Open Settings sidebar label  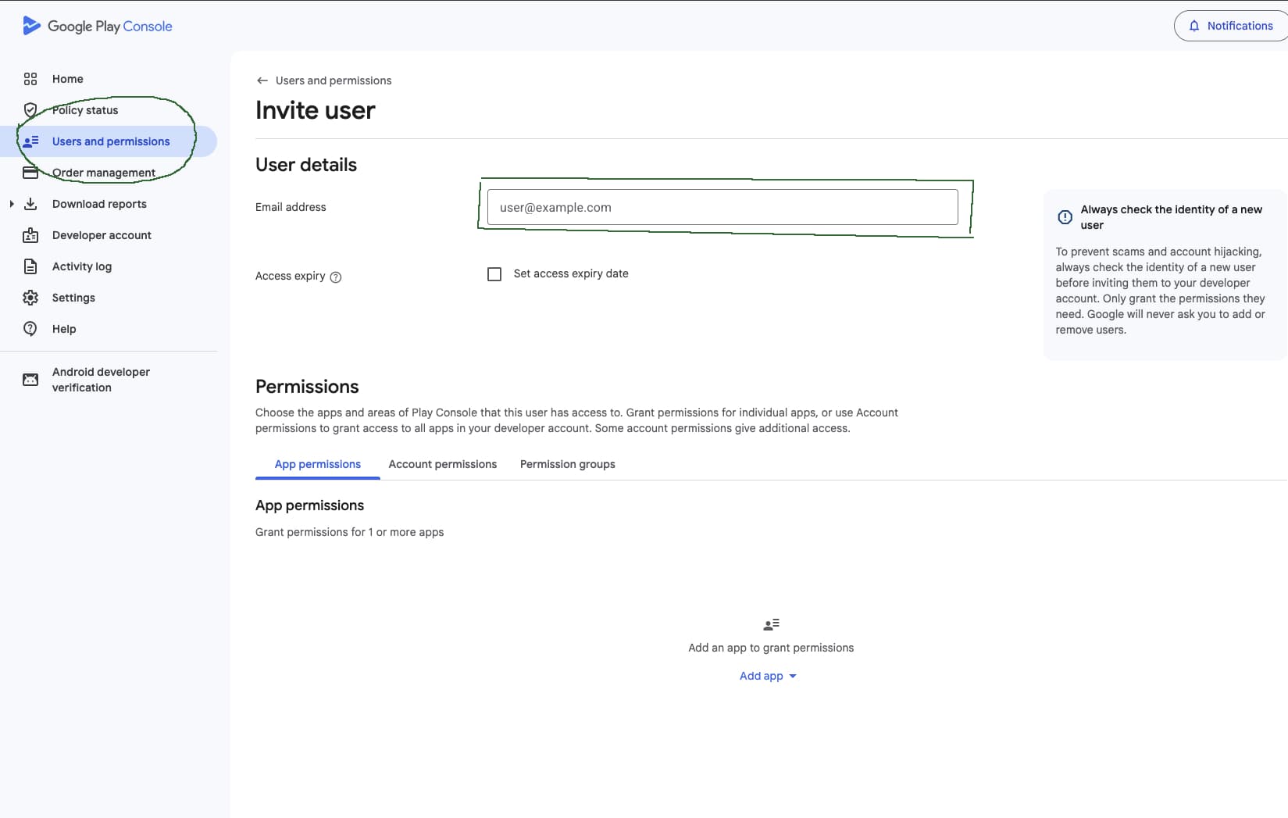pyautogui.click(x=73, y=298)
